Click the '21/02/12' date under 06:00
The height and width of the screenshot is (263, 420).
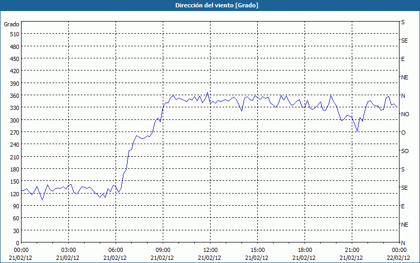pos(115,258)
